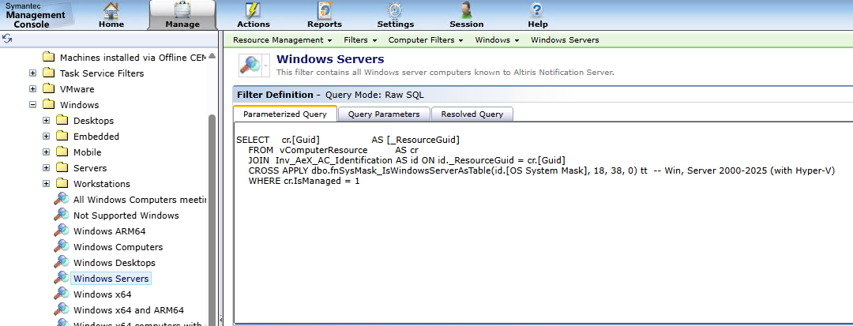Switch to the Parameterized Query tab

coord(285,114)
